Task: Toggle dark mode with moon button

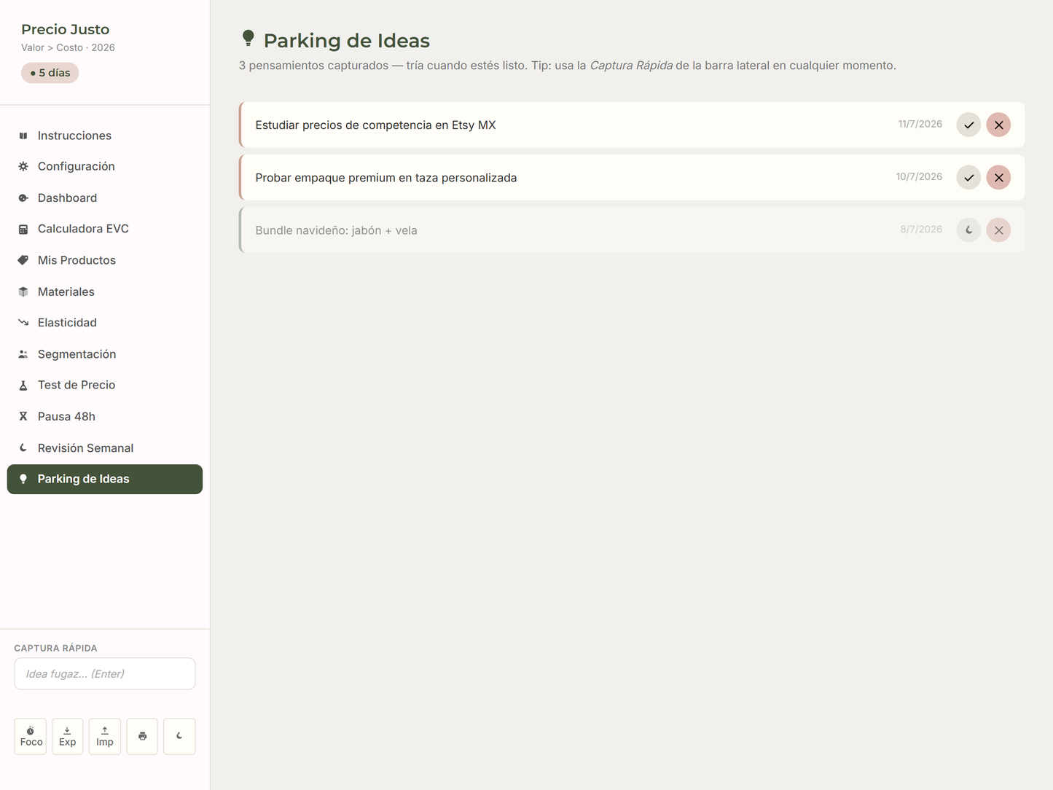Action: [x=179, y=736]
